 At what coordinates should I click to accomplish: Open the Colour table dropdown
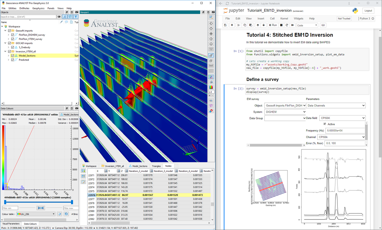(x=36, y=214)
